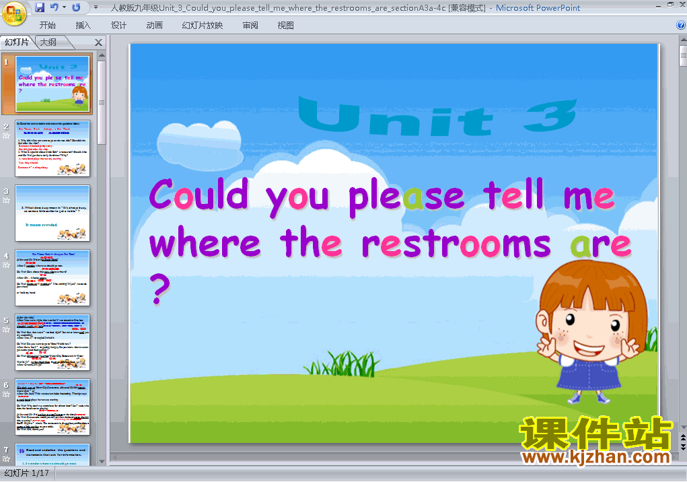Click animation star icon beside slide 2
The width and height of the screenshot is (687, 482).
click(6, 136)
